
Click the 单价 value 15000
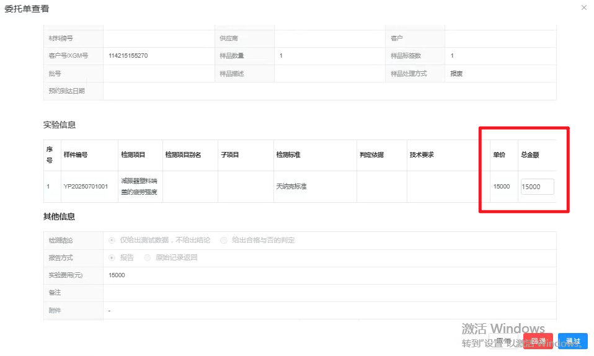pos(502,187)
